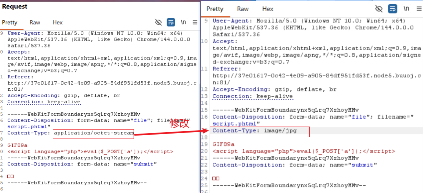Click Request panel title

[x=15, y=6]
